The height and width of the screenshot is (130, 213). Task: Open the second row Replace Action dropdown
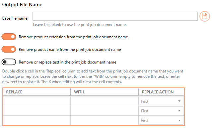pyautogui.click(x=161, y=111)
